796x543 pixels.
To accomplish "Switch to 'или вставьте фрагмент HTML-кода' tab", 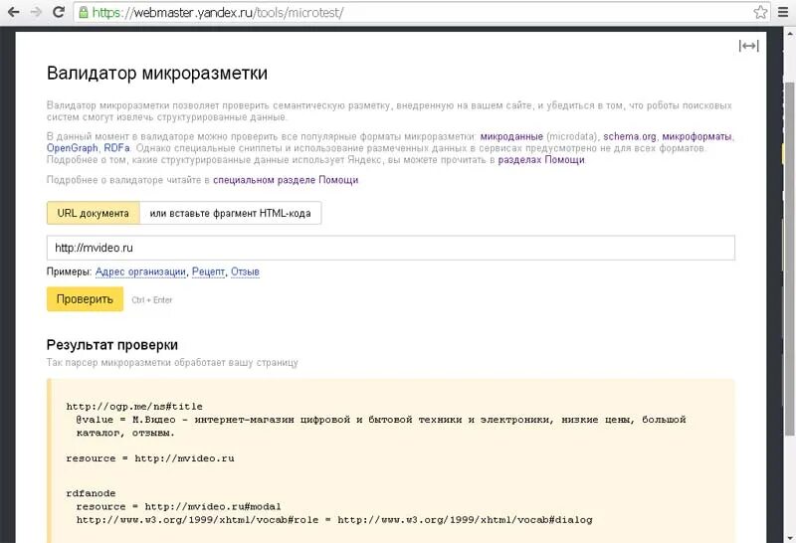I will [x=230, y=213].
